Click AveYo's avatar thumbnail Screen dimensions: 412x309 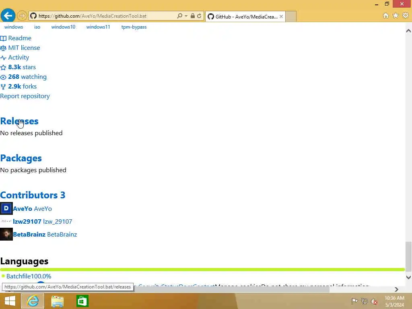click(6, 208)
